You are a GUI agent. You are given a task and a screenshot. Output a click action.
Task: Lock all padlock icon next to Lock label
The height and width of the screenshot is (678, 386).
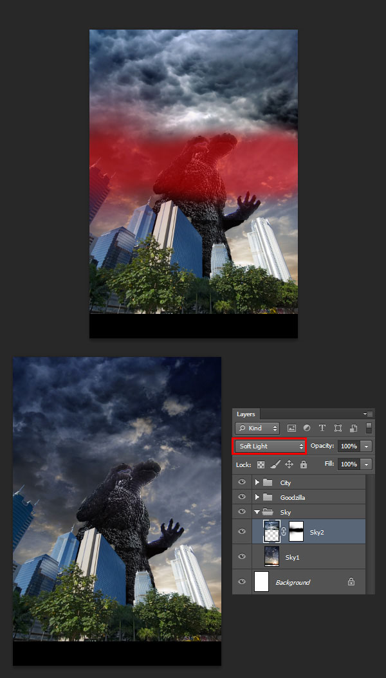click(x=304, y=464)
